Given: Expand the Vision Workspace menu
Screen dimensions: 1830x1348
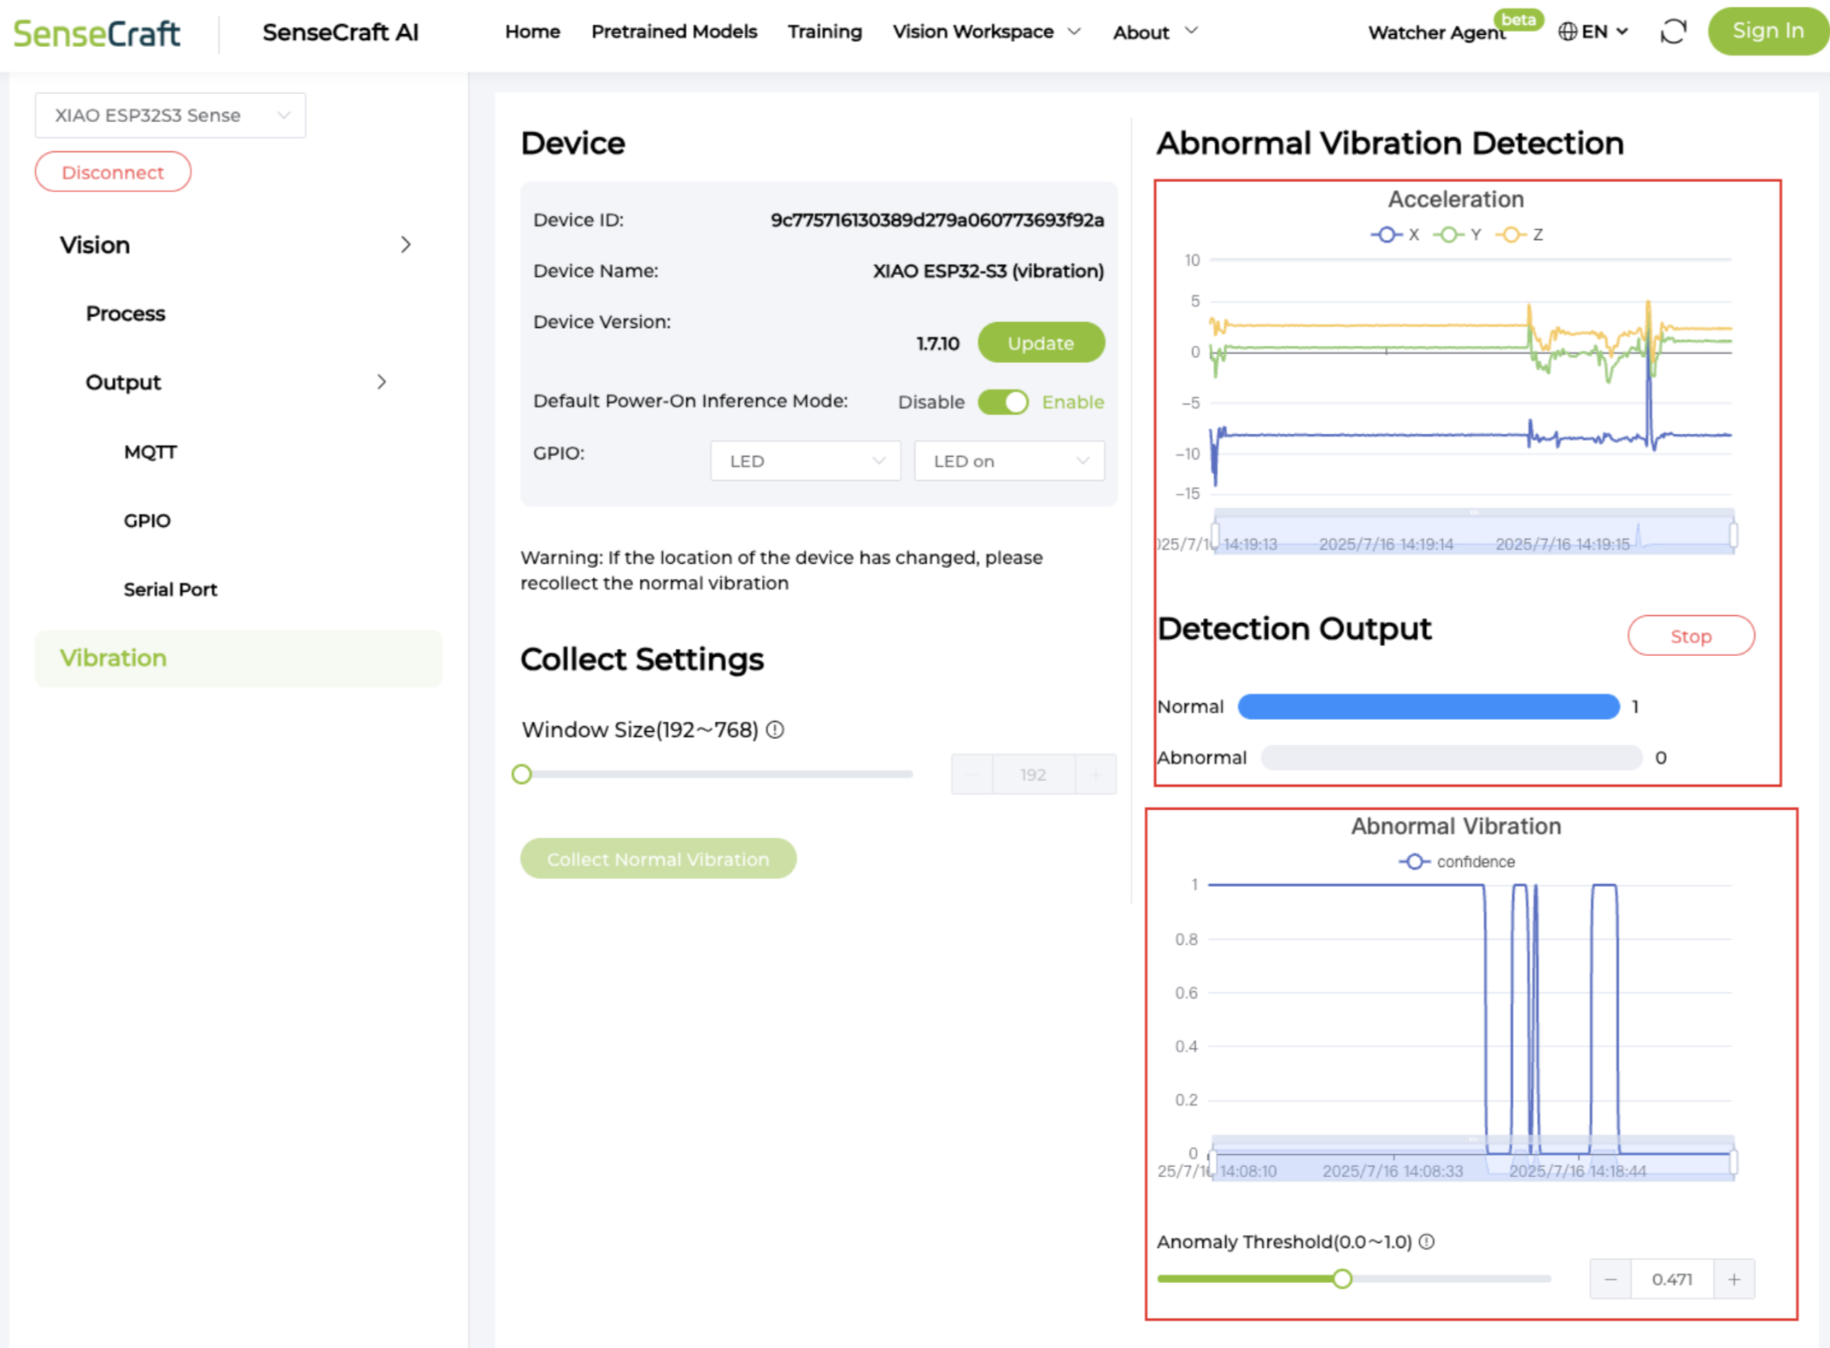Looking at the screenshot, I should [987, 32].
